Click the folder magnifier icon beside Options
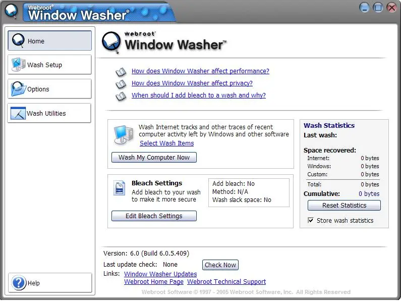Viewport: 401px width, 301px height. coord(18,89)
